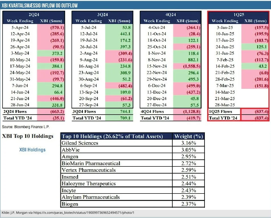
Task: Click Biogen's 2.37% weight cell
Action: 188,204
